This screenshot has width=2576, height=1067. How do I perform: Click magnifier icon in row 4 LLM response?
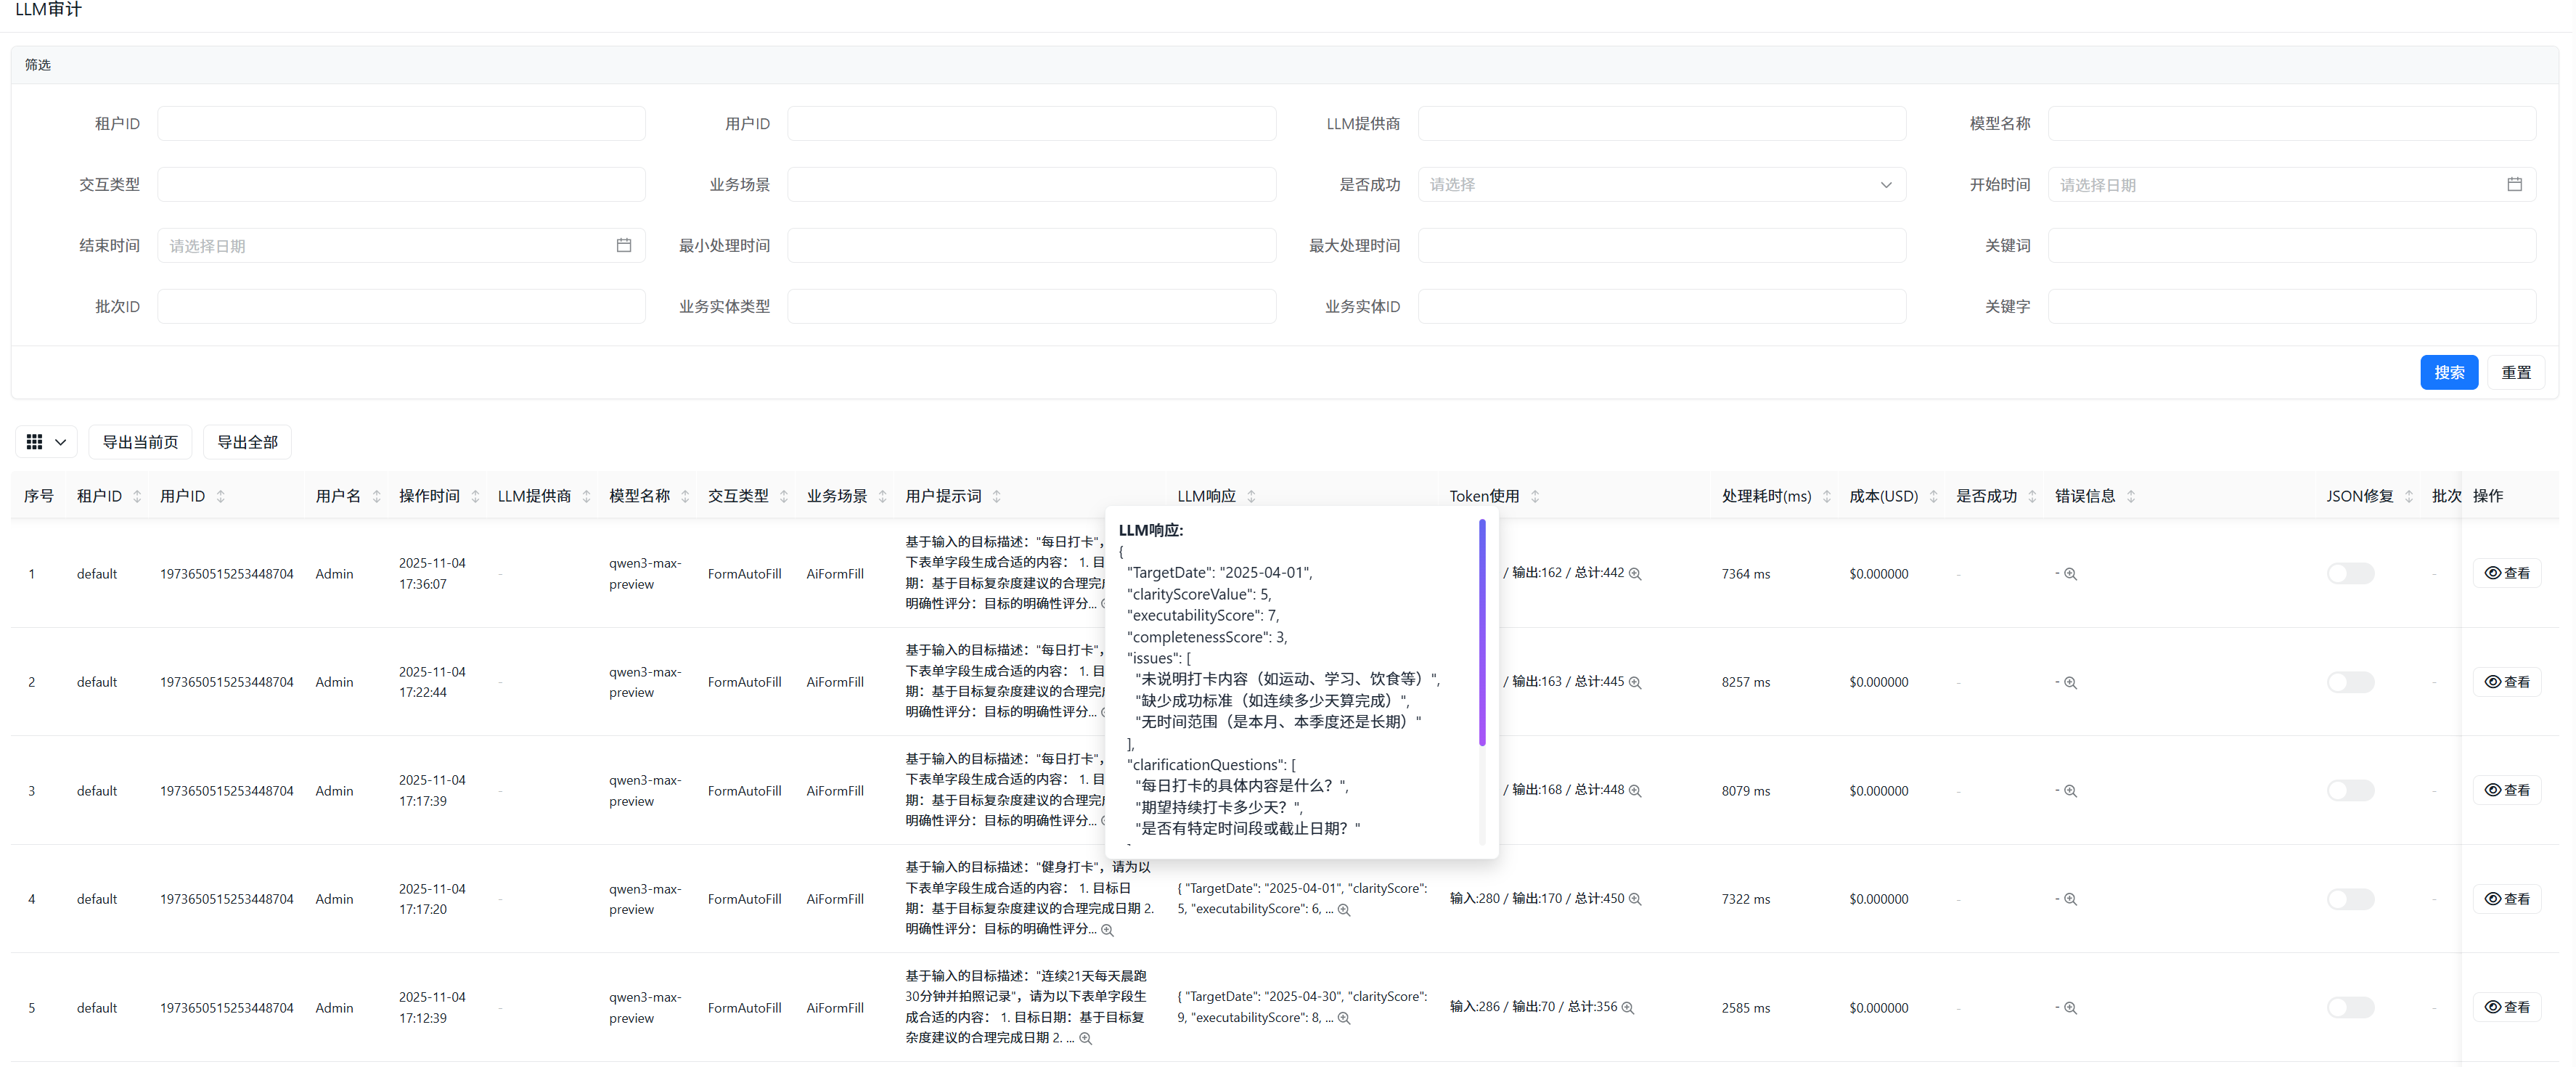coord(1344,910)
